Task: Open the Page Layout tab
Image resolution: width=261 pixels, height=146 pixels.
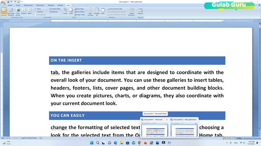Action: pyautogui.click(x=28, y=5)
